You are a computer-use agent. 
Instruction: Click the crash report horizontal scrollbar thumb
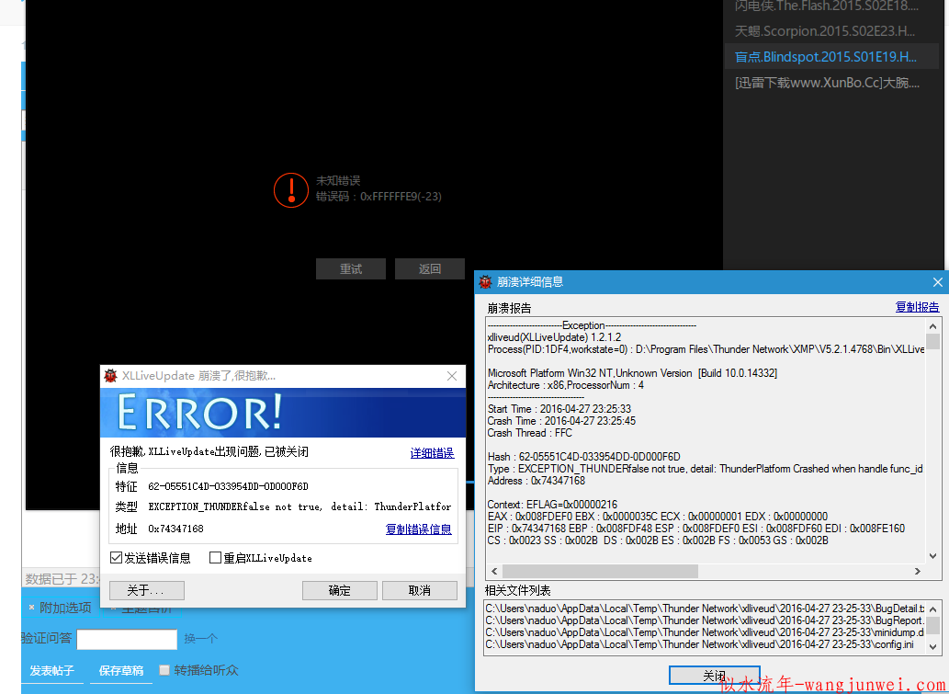[600, 571]
